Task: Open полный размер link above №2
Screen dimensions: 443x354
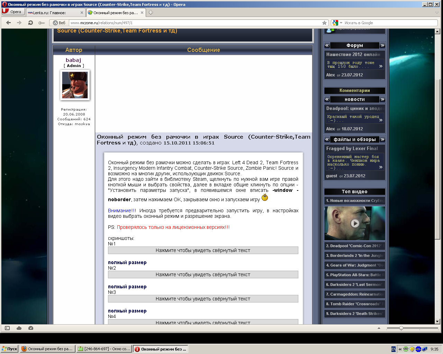Action: coord(127,262)
